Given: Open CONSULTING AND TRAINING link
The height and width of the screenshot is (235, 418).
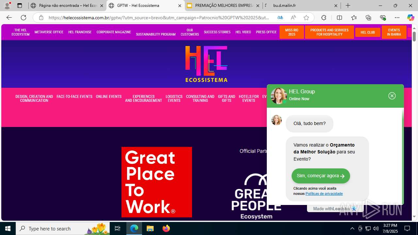Looking at the screenshot, I should point(200,99).
